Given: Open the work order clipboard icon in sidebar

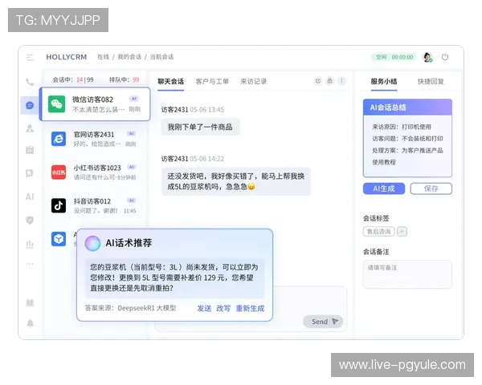Looking at the screenshot, I should click(x=30, y=150).
